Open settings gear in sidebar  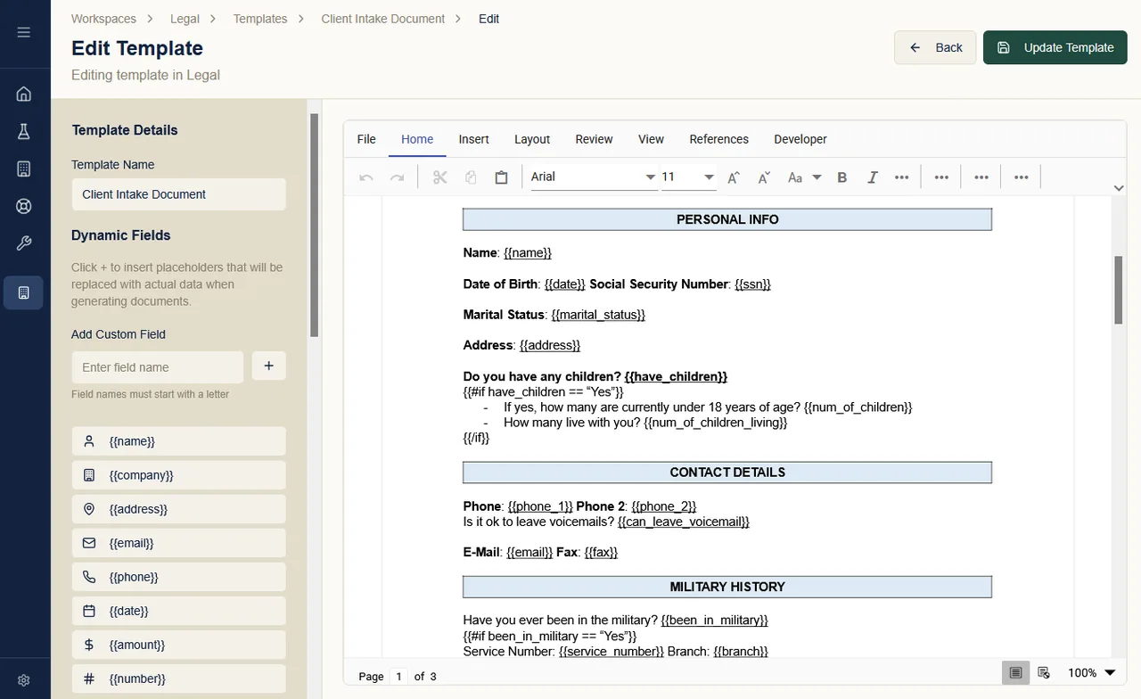[x=24, y=680]
